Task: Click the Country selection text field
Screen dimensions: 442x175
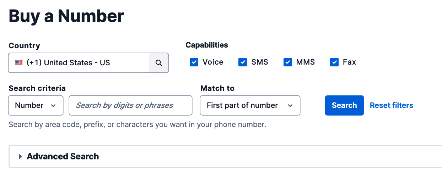Action: [x=78, y=63]
